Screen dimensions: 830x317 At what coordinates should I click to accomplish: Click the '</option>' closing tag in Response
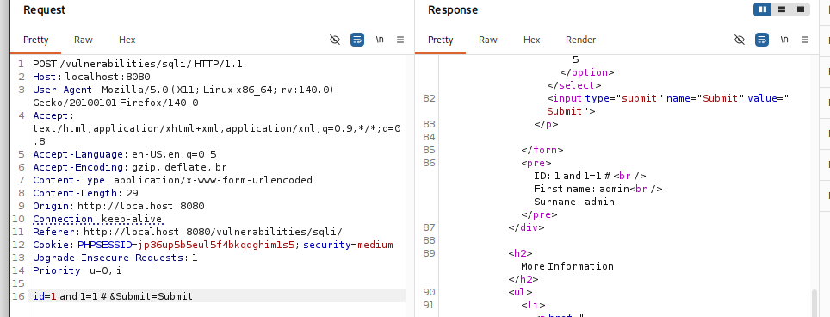(x=587, y=73)
